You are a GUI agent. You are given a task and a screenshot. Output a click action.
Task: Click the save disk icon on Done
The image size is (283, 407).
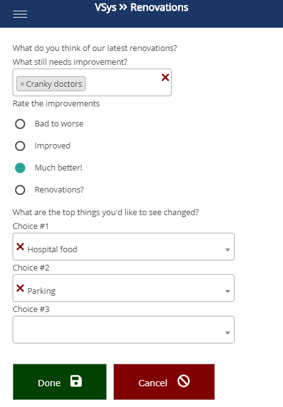coord(76,381)
